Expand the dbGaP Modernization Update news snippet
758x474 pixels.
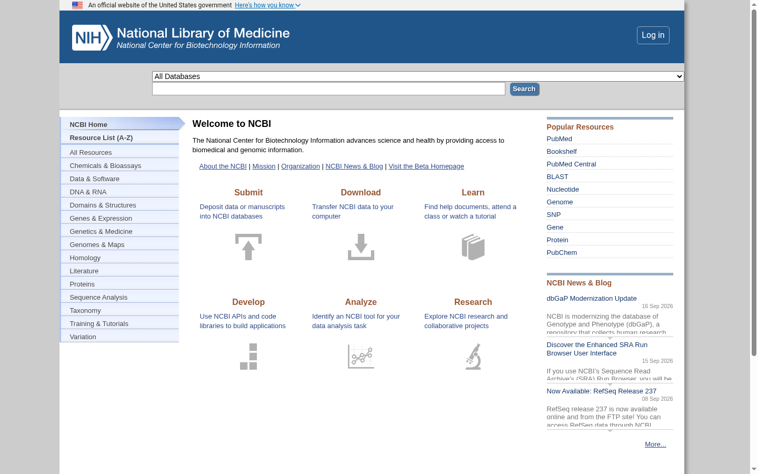pos(610,338)
